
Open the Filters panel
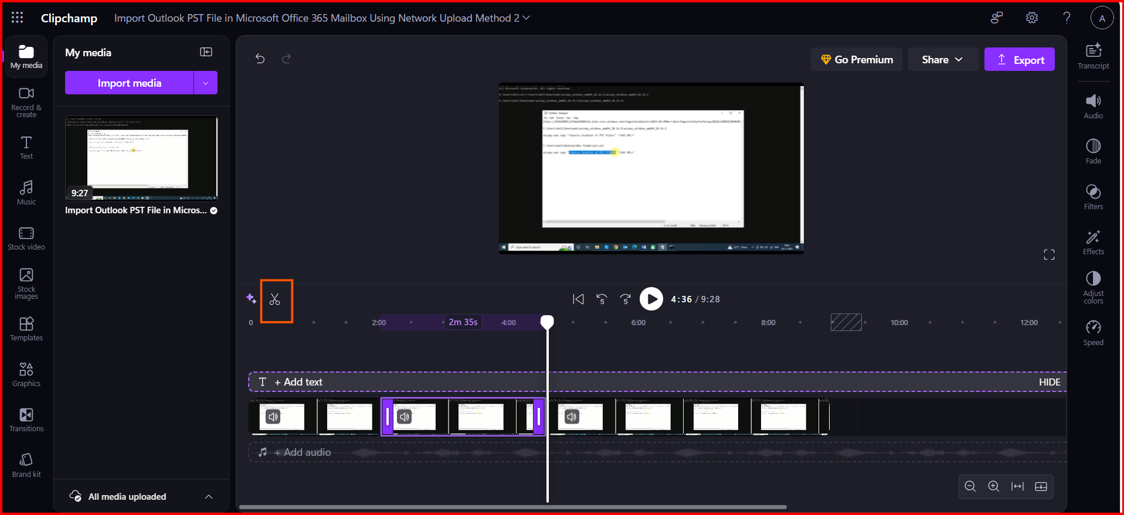[1094, 197]
